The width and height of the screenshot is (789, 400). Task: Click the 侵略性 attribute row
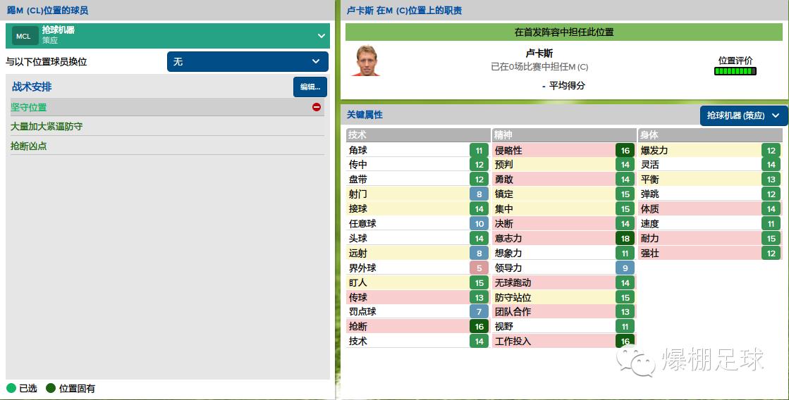563,150
